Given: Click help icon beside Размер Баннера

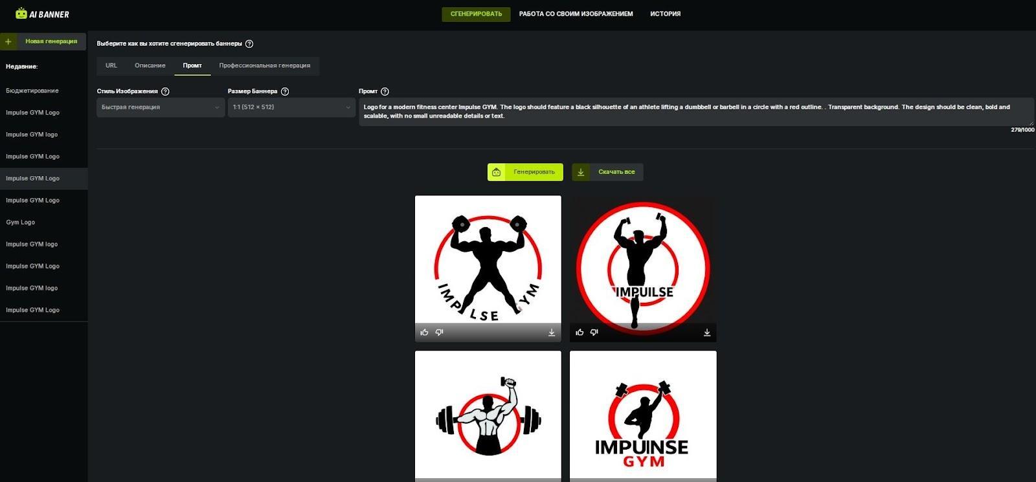Looking at the screenshot, I should coord(285,92).
